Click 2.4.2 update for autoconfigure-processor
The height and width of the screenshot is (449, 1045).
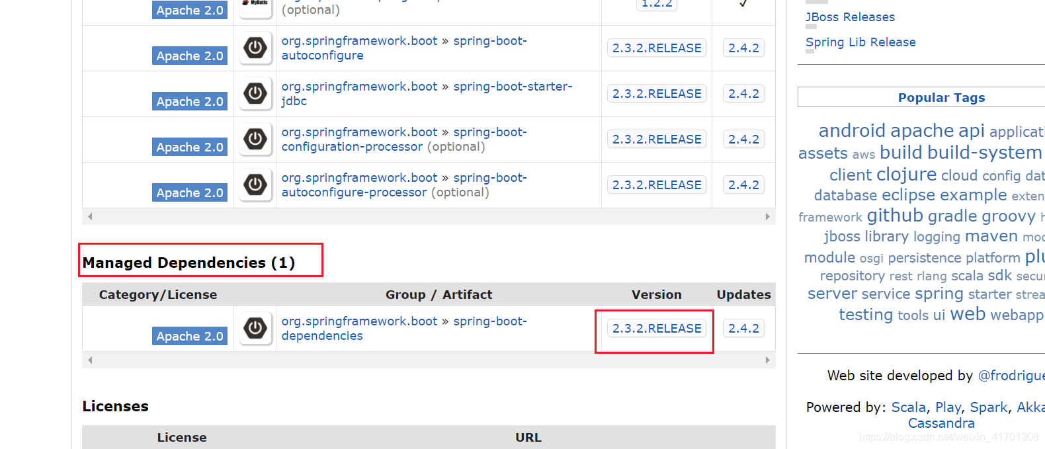point(743,185)
